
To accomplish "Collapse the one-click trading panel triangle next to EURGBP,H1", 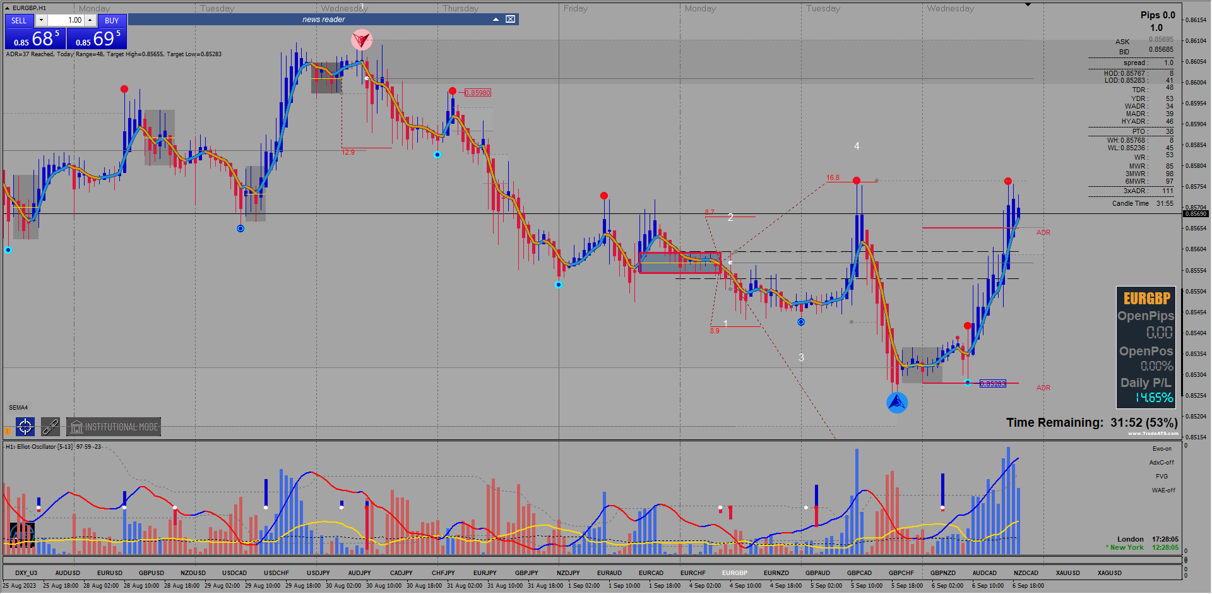I will coord(8,8).
